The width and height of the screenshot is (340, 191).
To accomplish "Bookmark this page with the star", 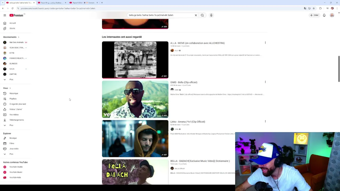I will click(x=313, y=8).
